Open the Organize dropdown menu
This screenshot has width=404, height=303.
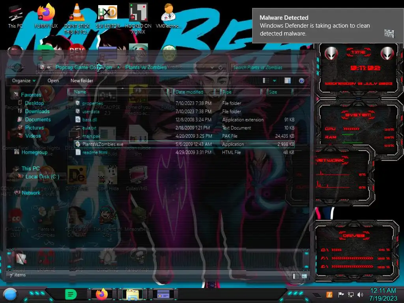coord(24,80)
